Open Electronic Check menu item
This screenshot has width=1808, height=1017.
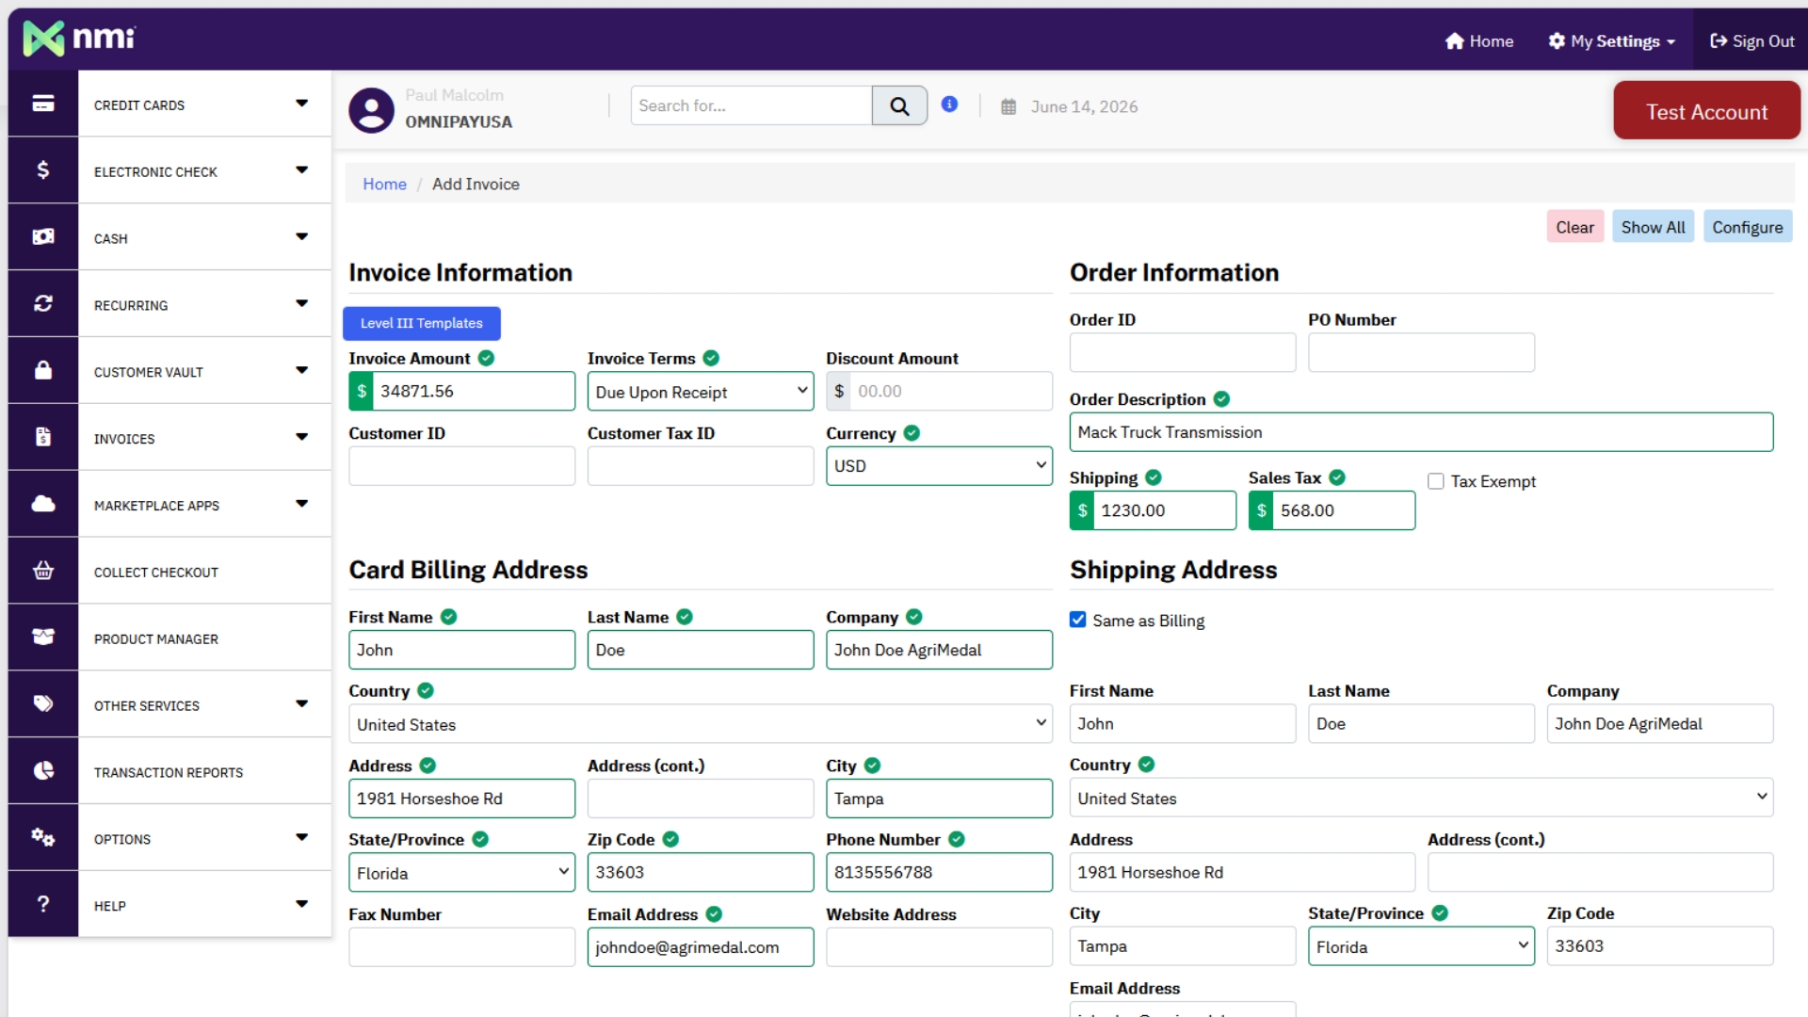[204, 170]
